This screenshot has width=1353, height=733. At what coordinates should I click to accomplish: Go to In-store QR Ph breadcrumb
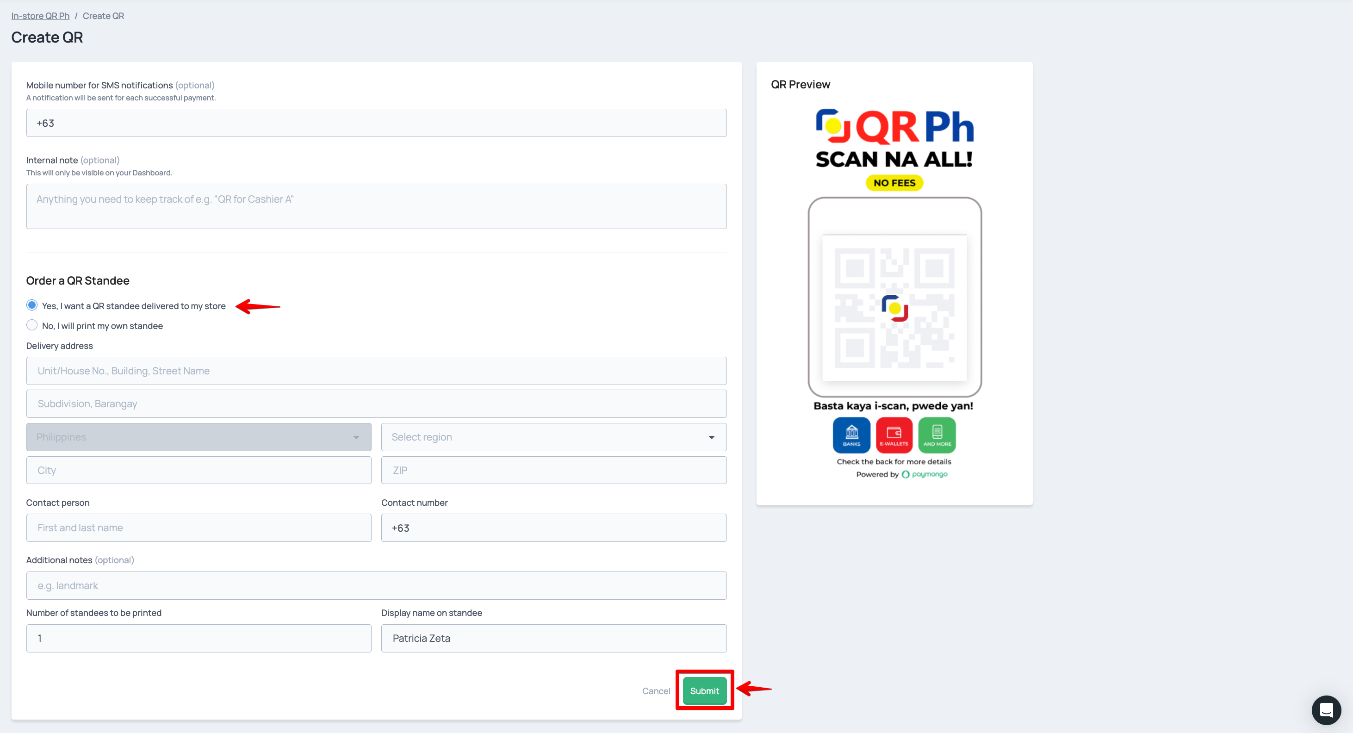40,16
